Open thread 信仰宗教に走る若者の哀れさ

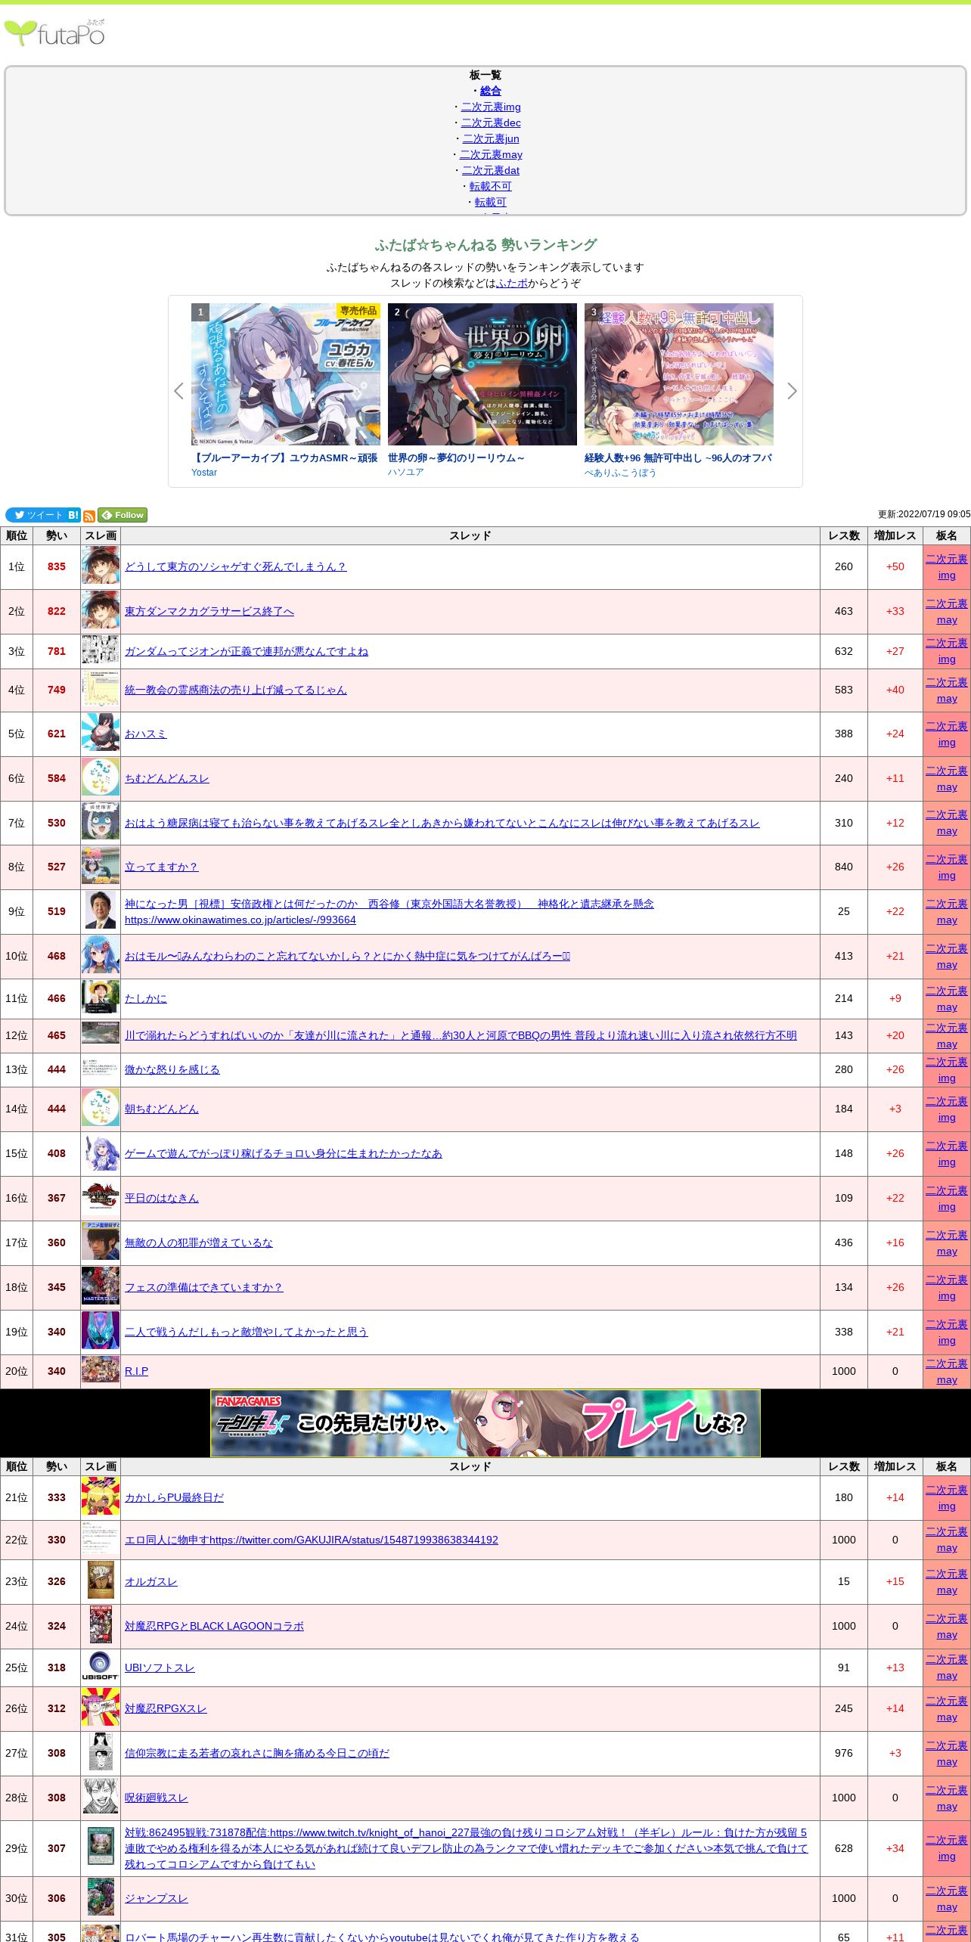[x=257, y=1753]
